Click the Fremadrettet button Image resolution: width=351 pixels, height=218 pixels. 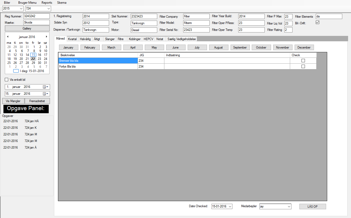click(x=37, y=101)
